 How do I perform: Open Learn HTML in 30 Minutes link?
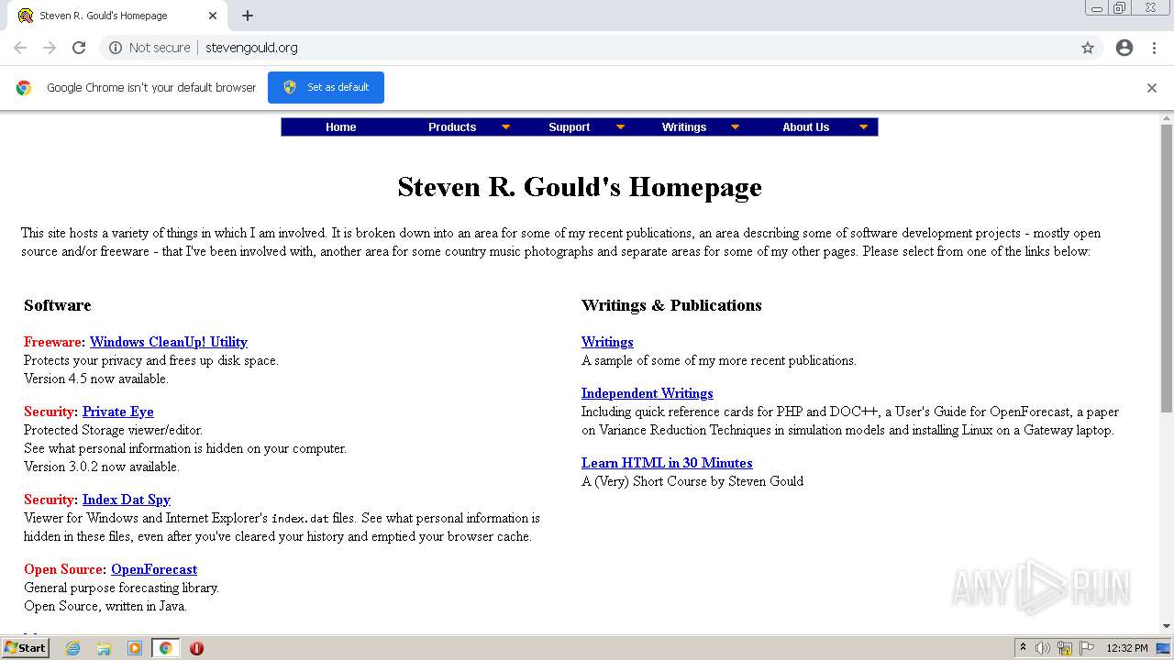[x=667, y=463]
